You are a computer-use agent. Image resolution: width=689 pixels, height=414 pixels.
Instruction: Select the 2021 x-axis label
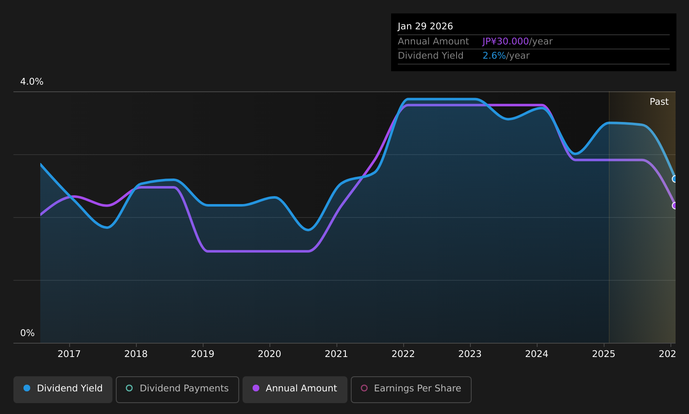pyautogui.click(x=337, y=354)
